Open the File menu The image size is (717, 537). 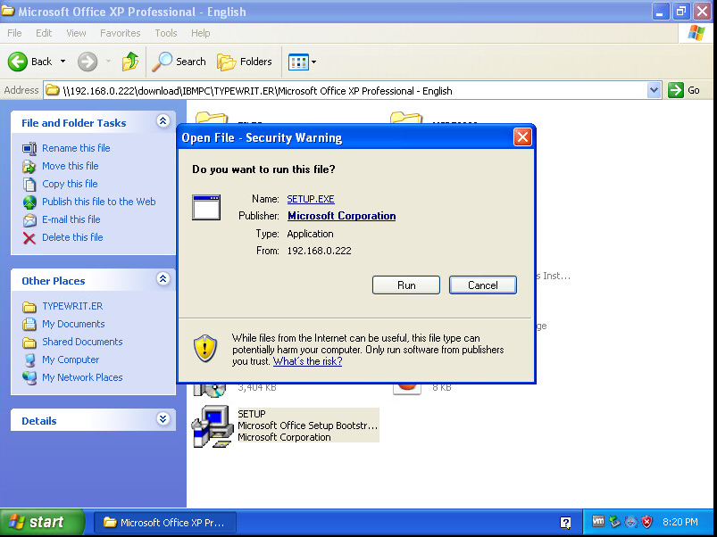click(14, 33)
